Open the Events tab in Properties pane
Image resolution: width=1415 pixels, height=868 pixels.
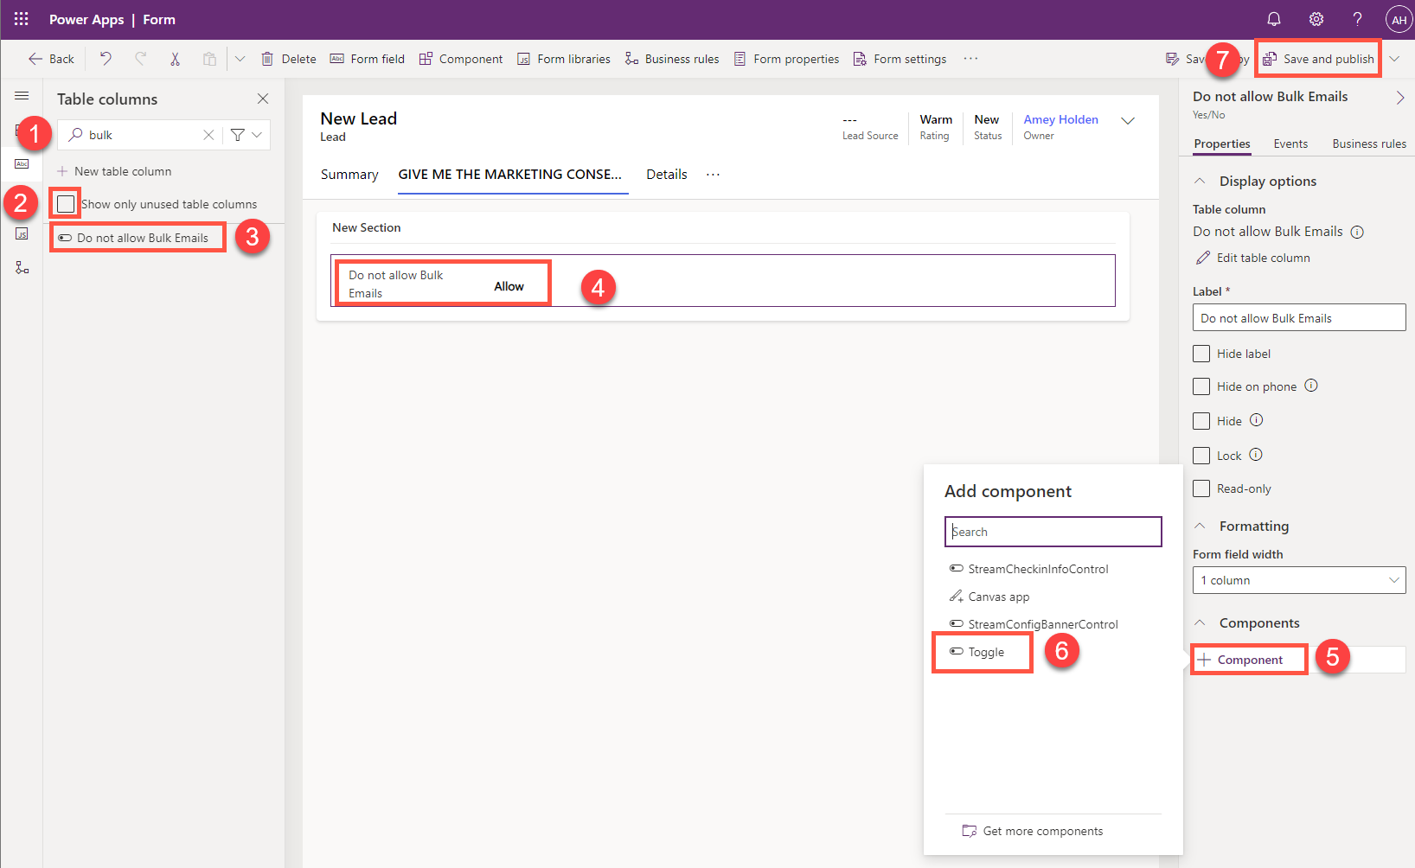point(1290,144)
